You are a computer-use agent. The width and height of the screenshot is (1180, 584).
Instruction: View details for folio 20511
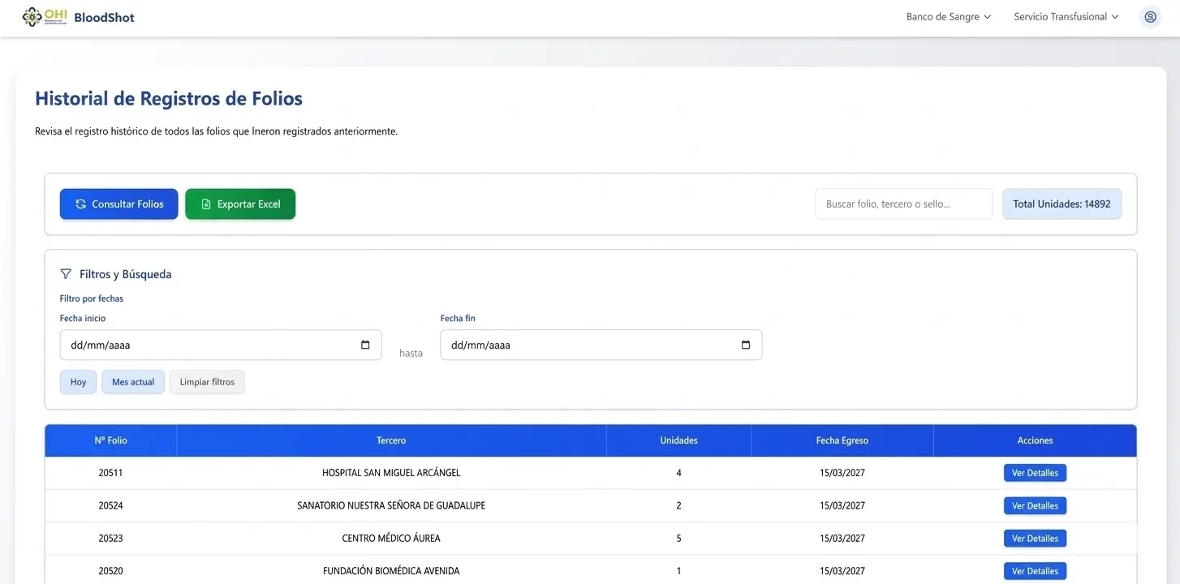coord(1035,473)
